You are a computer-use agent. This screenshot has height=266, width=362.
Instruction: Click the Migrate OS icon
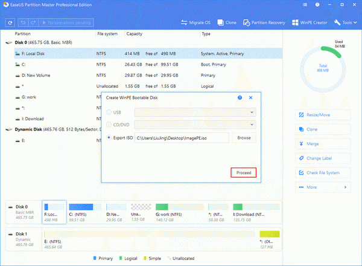pos(185,23)
